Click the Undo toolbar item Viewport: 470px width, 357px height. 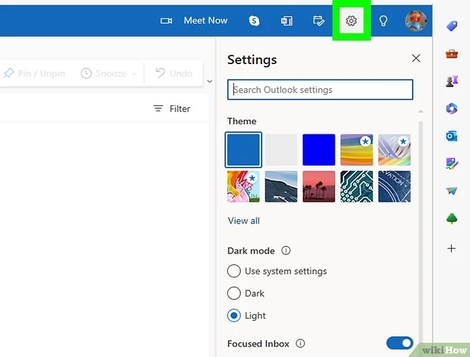(x=174, y=73)
